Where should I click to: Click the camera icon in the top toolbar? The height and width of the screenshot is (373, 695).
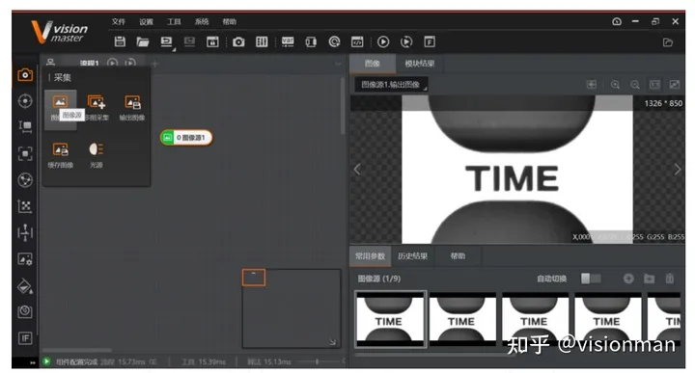pos(238,42)
